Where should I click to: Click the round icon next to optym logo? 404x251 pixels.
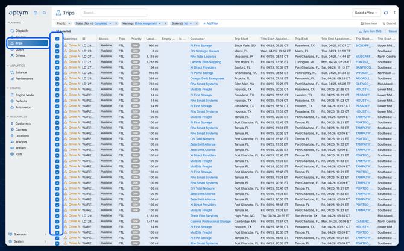[36, 13]
